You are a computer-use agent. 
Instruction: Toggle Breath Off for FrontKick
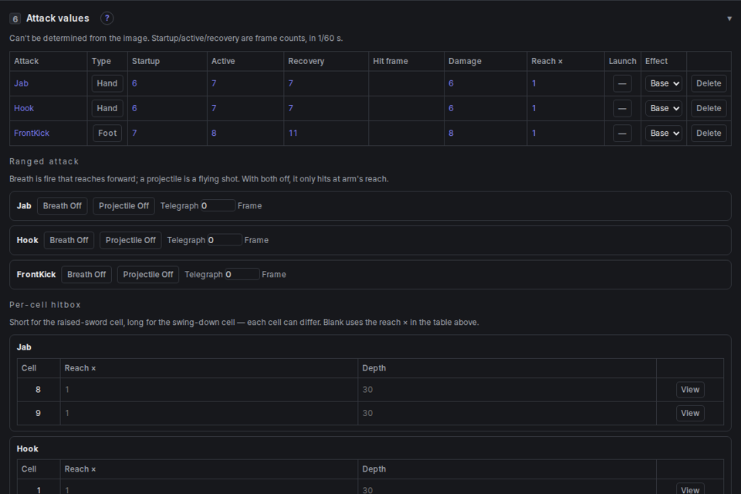pos(86,275)
